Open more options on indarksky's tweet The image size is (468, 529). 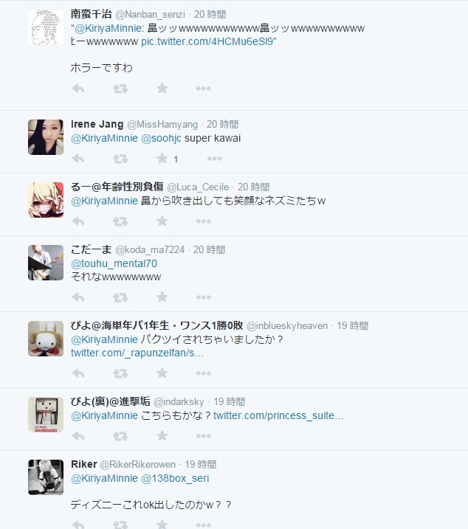[x=203, y=436]
